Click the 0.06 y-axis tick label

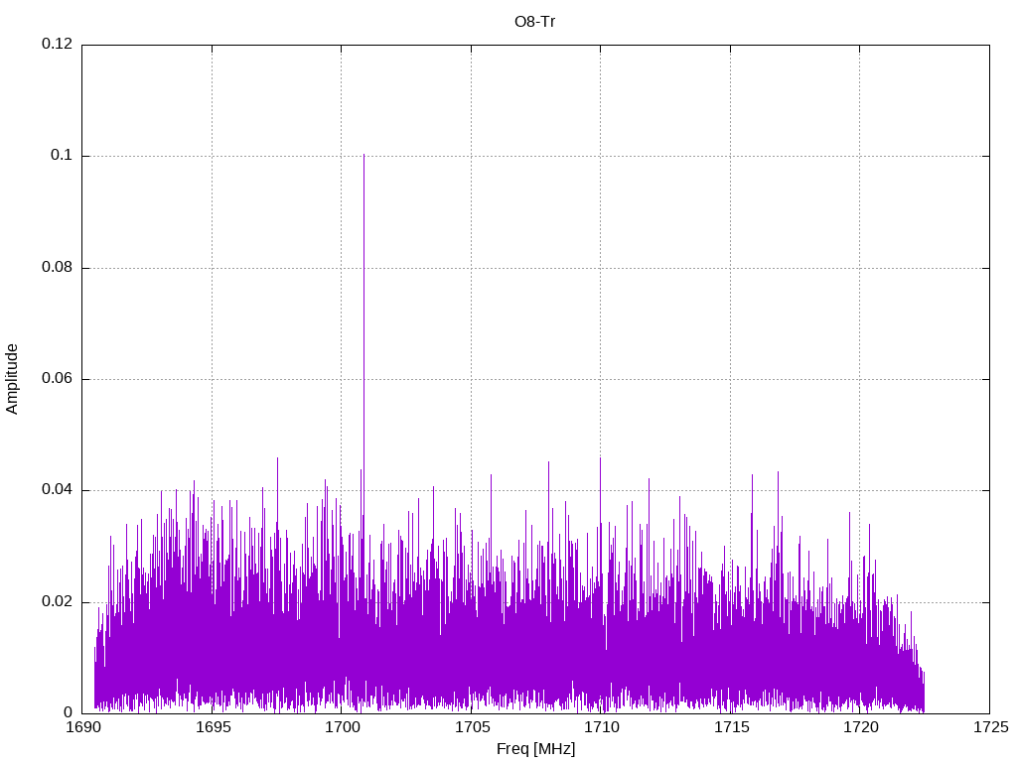(x=58, y=379)
